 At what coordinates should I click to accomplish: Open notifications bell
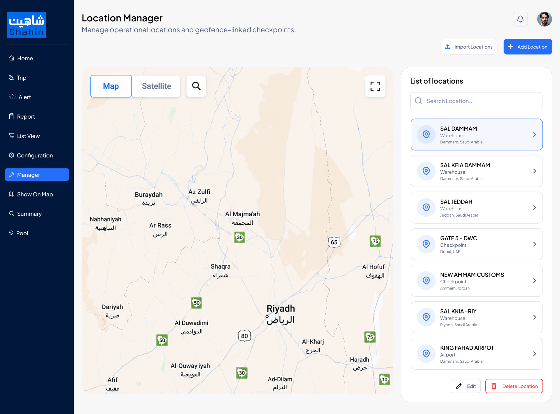[520, 19]
